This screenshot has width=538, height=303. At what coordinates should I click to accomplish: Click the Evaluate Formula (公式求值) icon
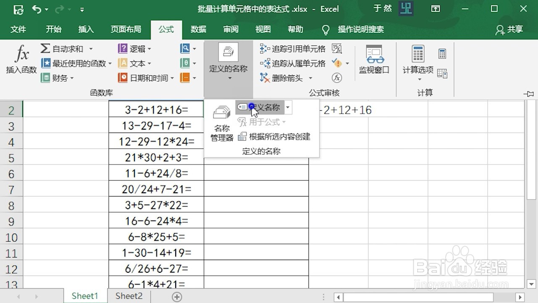pyautogui.click(x=337, y=78)
